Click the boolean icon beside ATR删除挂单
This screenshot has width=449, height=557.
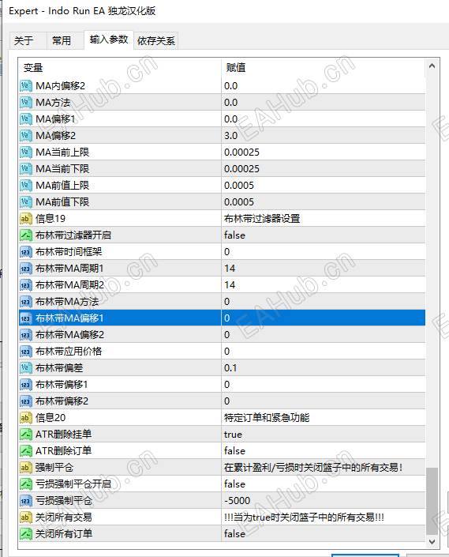pos(25,434)
